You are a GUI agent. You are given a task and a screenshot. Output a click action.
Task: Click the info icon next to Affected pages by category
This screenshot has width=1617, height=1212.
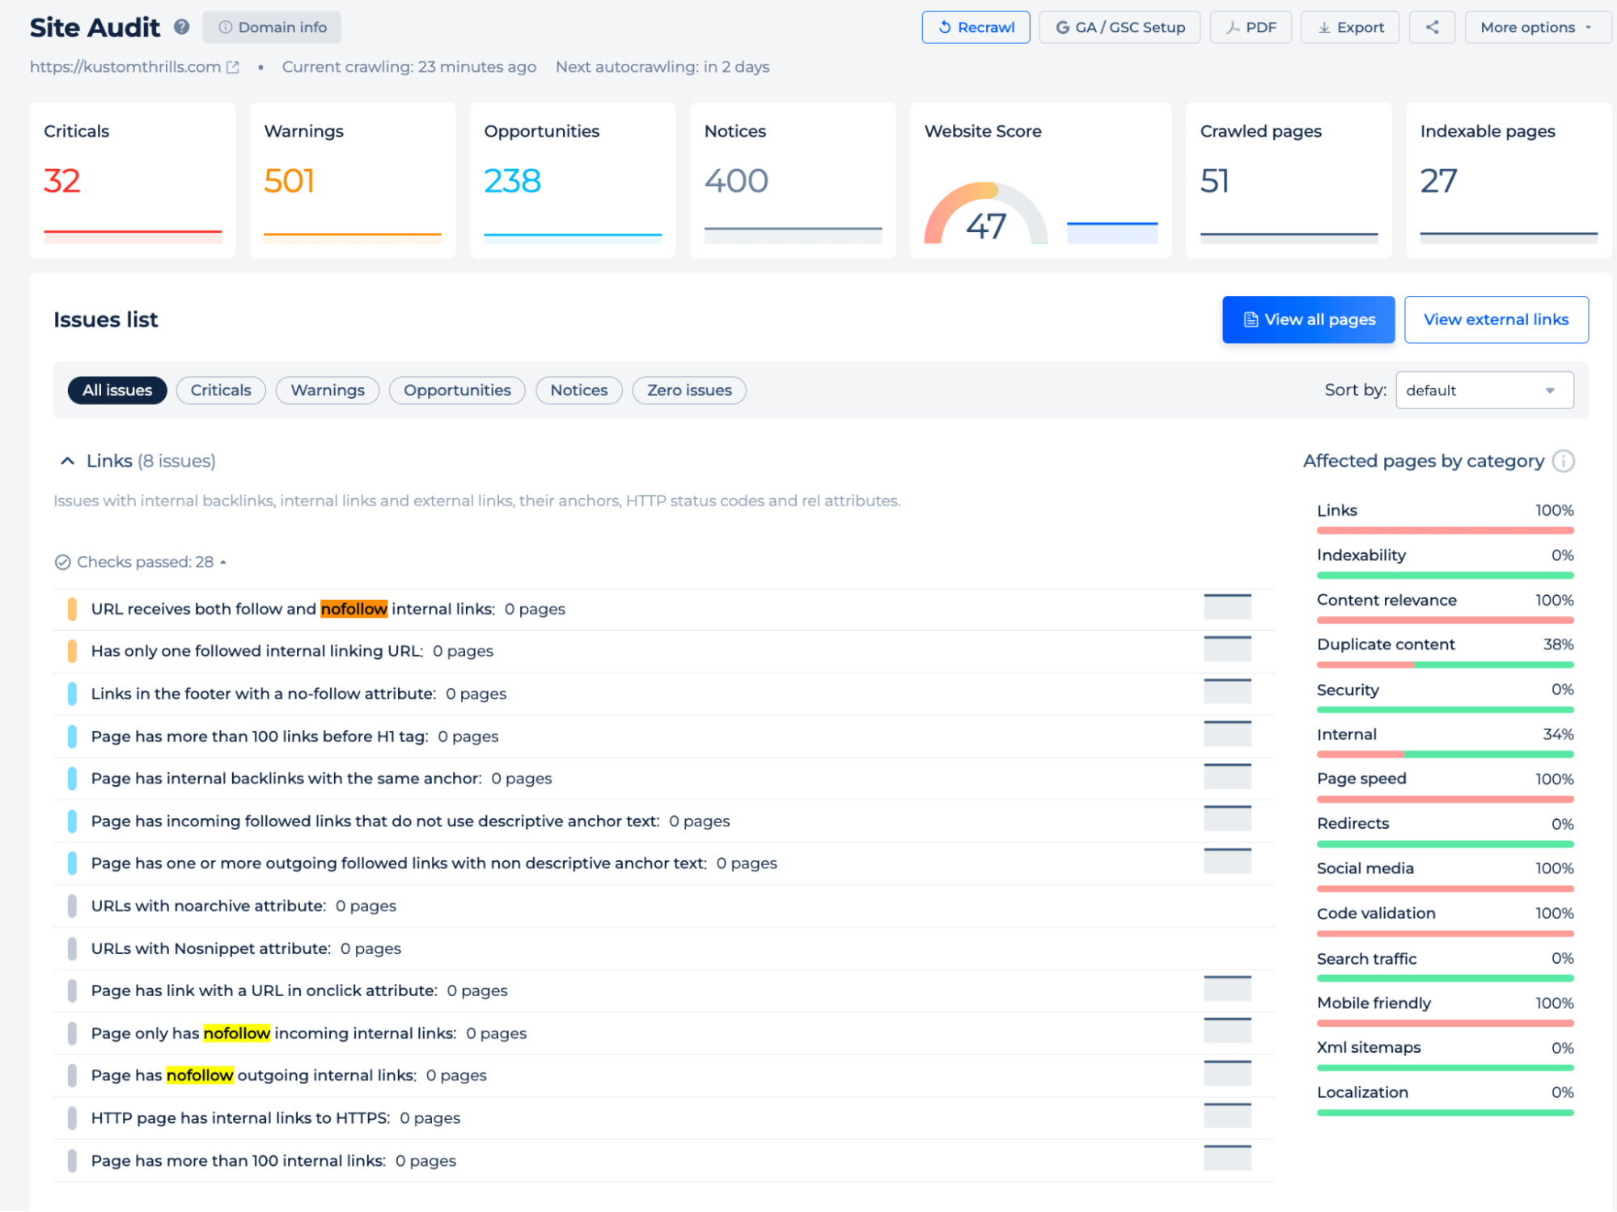pos(1564,461)
